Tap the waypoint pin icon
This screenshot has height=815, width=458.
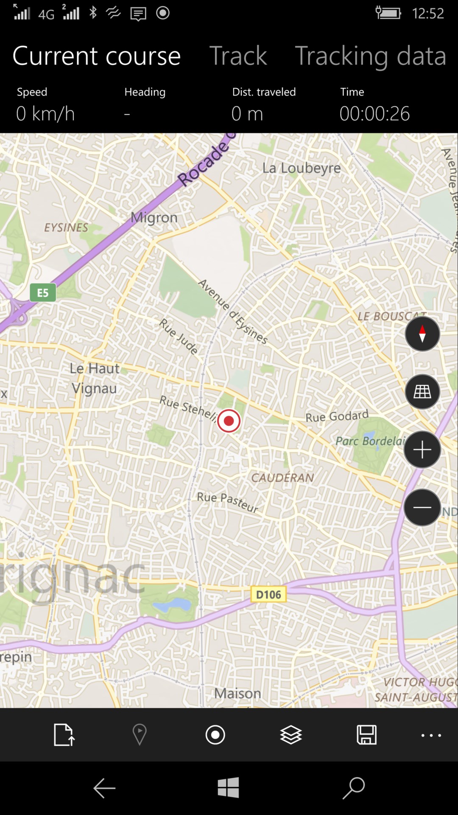(x=140, y=735)
